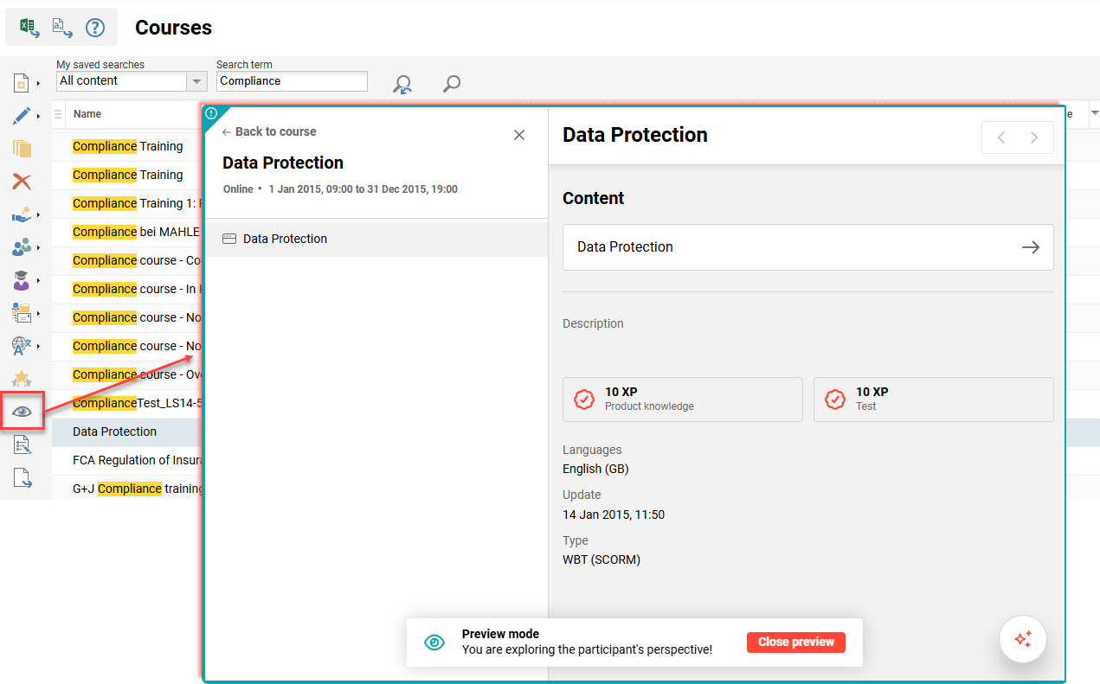Click the gold stars rating icon
This screenshot has height=684, width=1100.
pos(23,379)
